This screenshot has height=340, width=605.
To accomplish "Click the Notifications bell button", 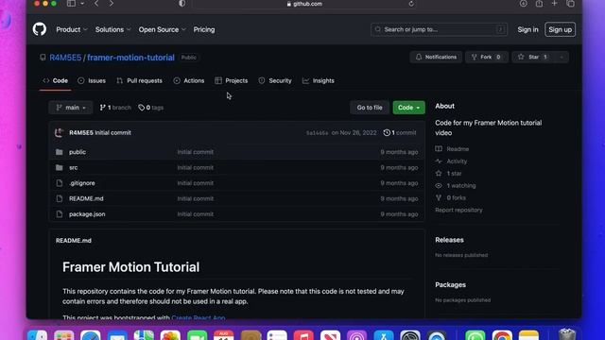I will tap(436, 57).
